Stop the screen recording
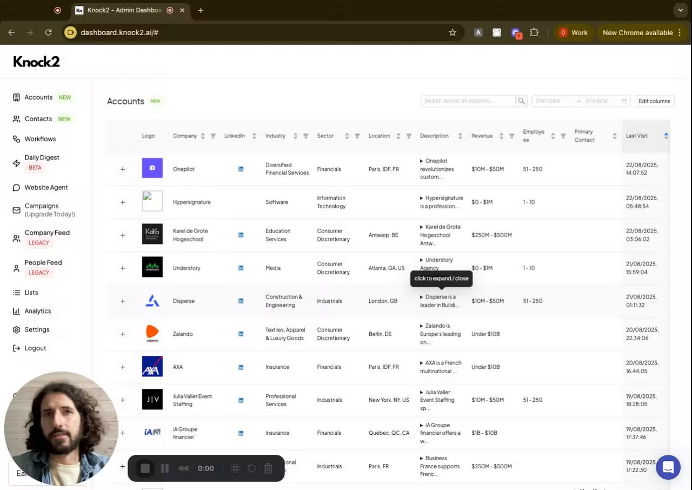 (145, 468)
